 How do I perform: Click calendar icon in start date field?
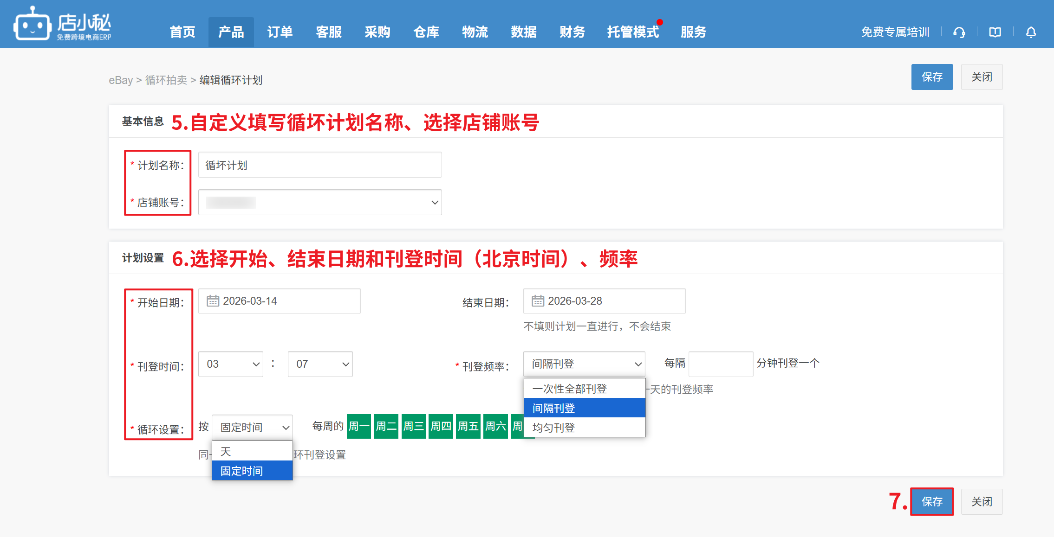pos(213,301)
